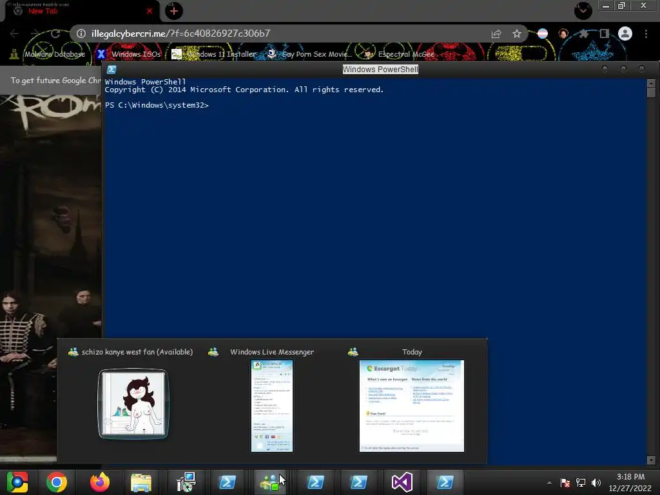Click the trans flag extension icon

click(x=543, y=34)
